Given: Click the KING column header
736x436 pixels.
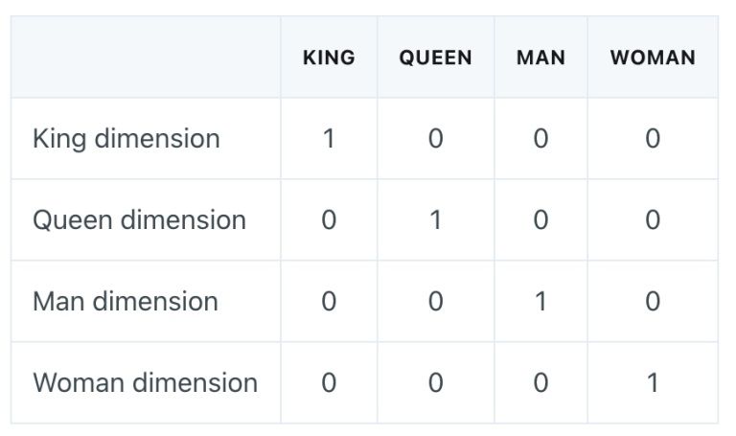Looking at the screenshot, I should coord(329,57).
